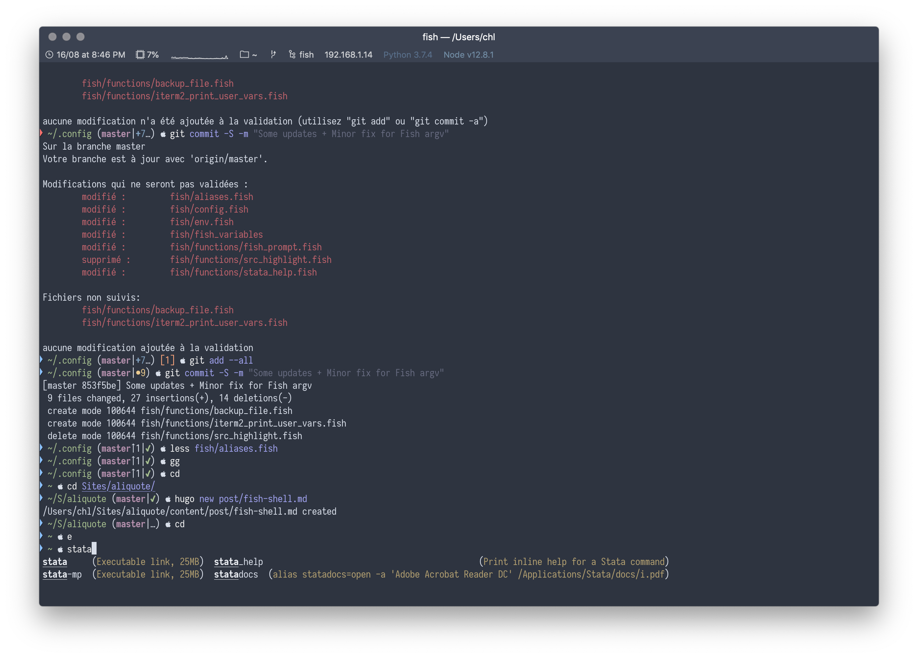Click the job tree icon beside fish
This screenshot has height=658, width=918.
click(292, 55)
